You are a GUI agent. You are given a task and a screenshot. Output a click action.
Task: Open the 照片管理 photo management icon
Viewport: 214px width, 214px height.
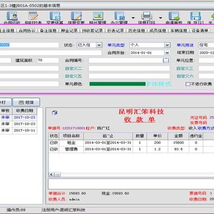click(97, 18)
